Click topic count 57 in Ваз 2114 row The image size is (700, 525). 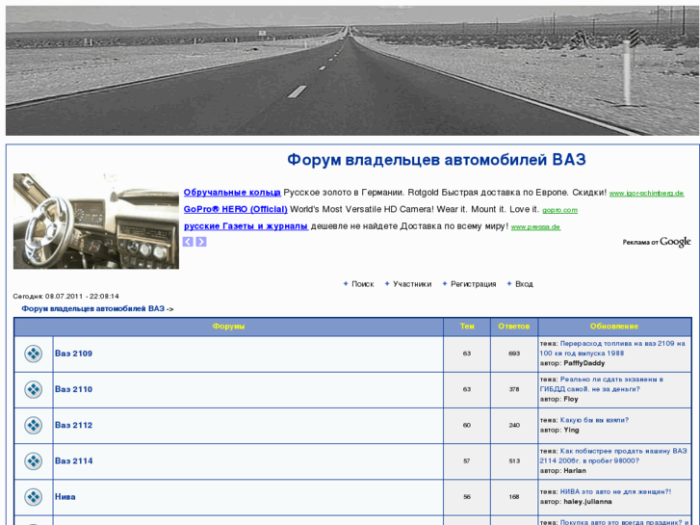tap(467, 460)
